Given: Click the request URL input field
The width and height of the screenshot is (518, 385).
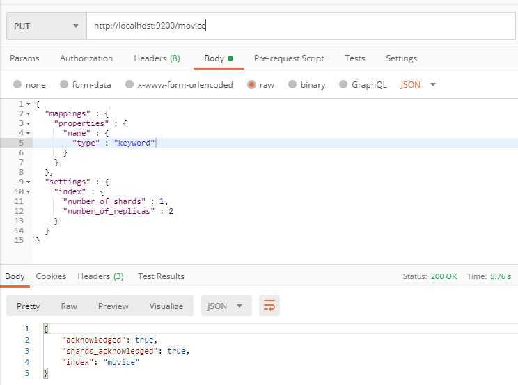Looking at the screenshot, I should tap(301, 26).
